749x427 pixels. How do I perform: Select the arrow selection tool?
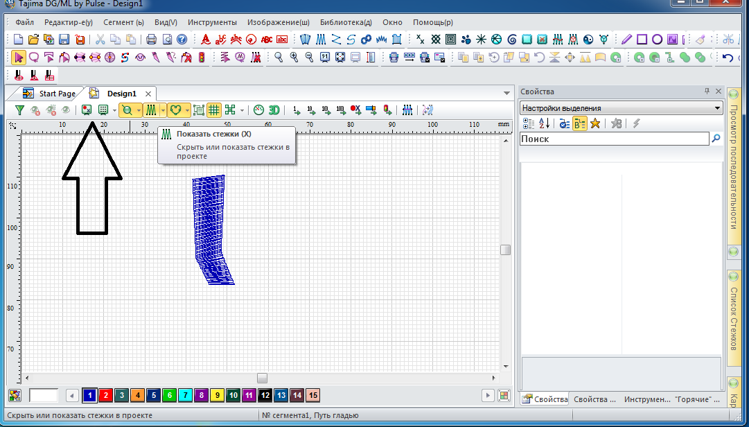[x=19, y=58]
